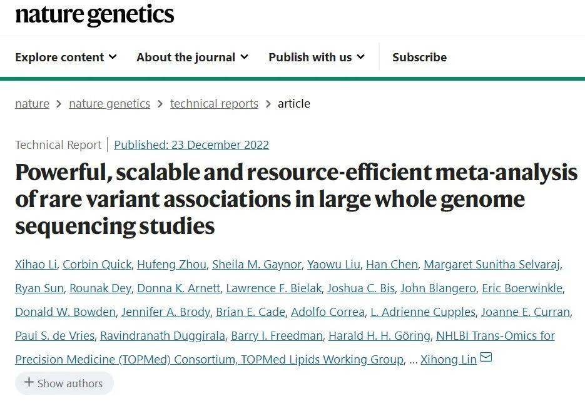Click the plus icon in Show authors
This screenshot has width=585, height=401.
pyautogui.click(x=29, y=382)
